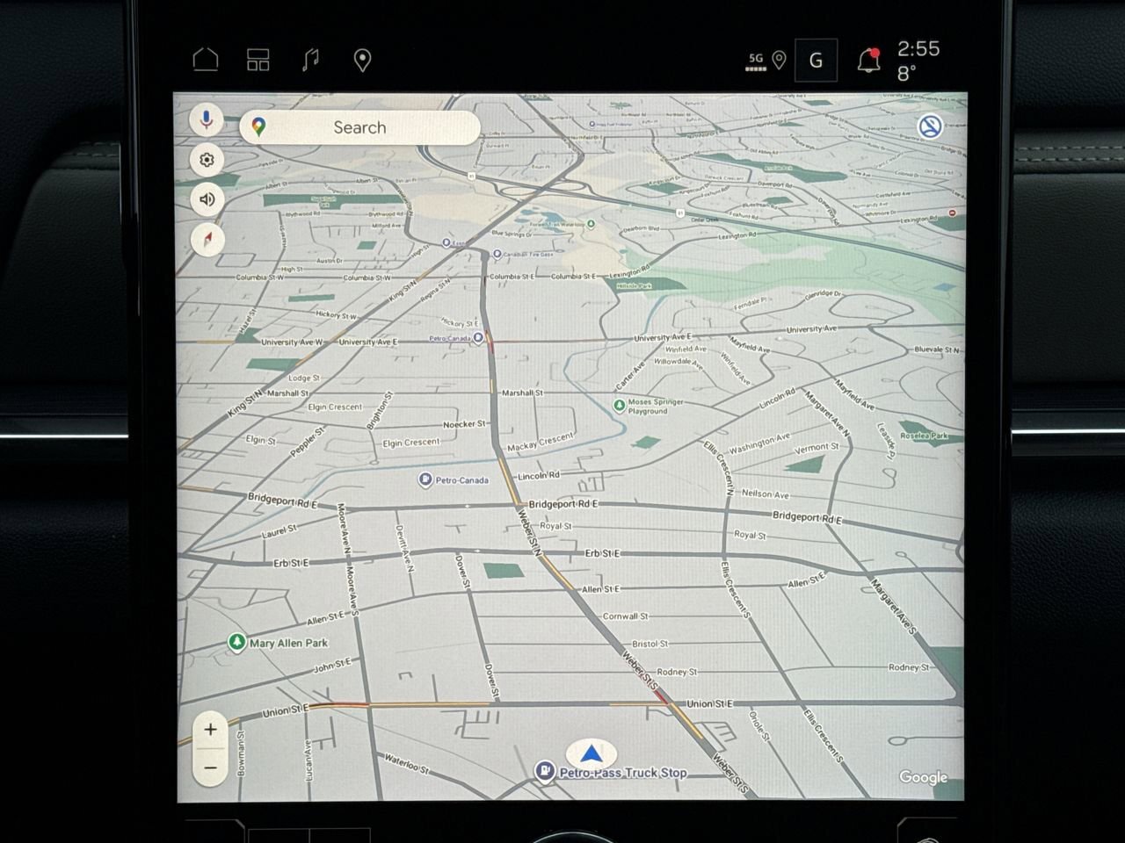1125x843 pixels.
Task: Tap the location status icon beside 5G
Action: click(x=779, y=60)
